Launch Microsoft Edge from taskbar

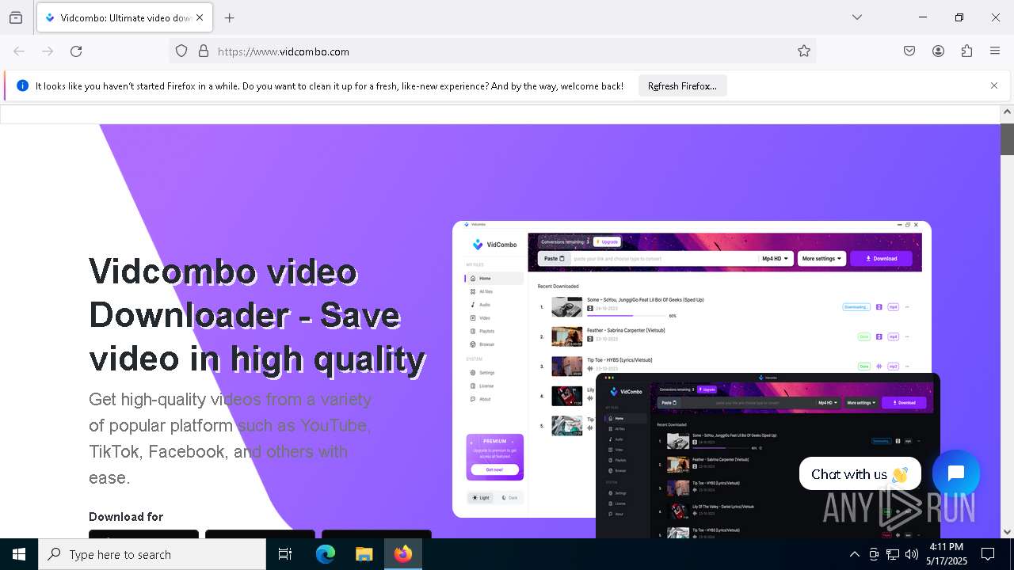(326, 554)
